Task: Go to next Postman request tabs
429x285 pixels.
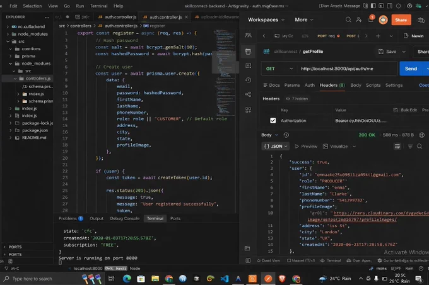Action: click(367, 36)
